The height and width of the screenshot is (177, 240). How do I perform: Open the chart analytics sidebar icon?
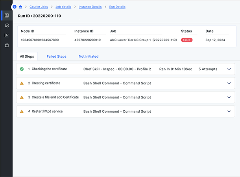7,35
